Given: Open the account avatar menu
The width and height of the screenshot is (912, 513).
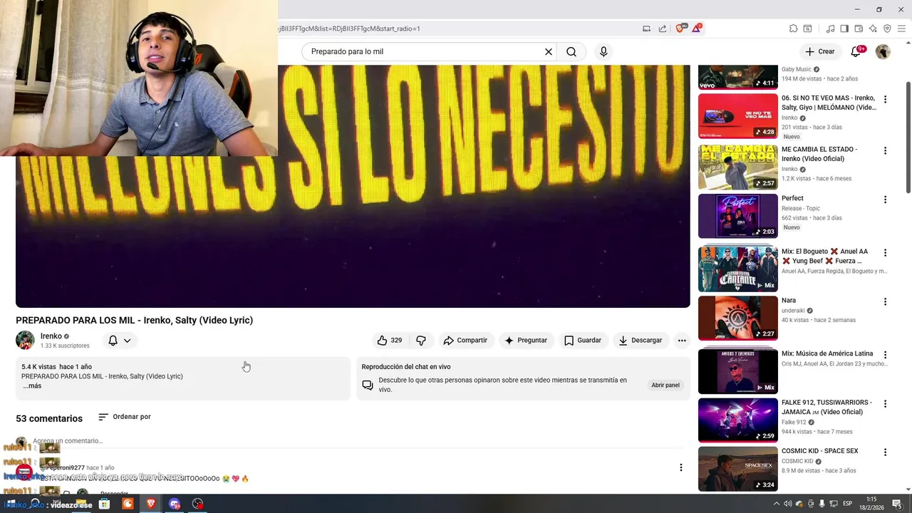Looking at the screenshot, I should [x=883, y=51].
